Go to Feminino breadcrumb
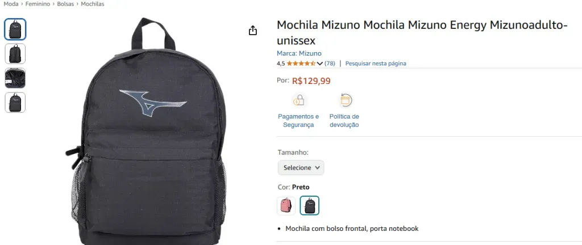The width and height of the screenshot is (582, 245). click(38, 4)
